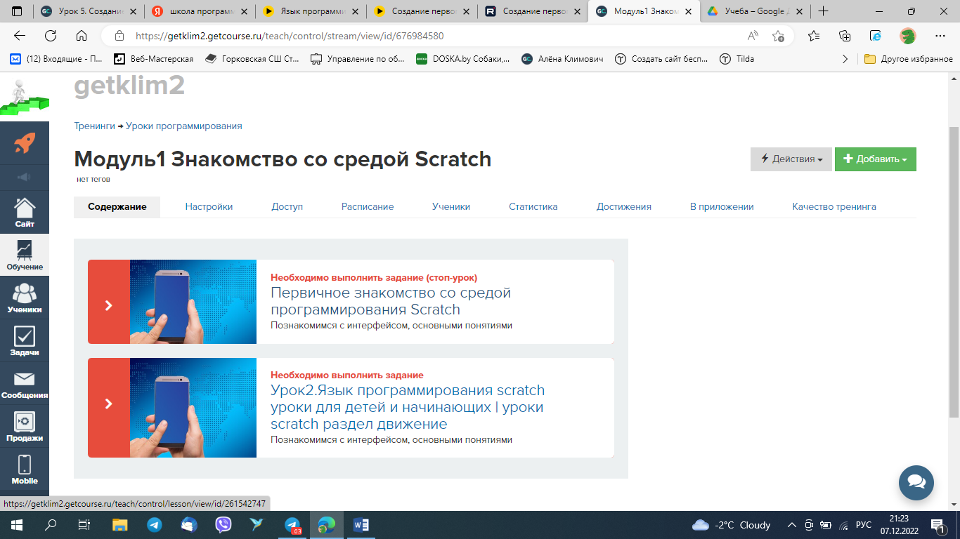Switch to the Статистика tab
960x539 pixels.
pyautogui.click(x=533, y=207)
